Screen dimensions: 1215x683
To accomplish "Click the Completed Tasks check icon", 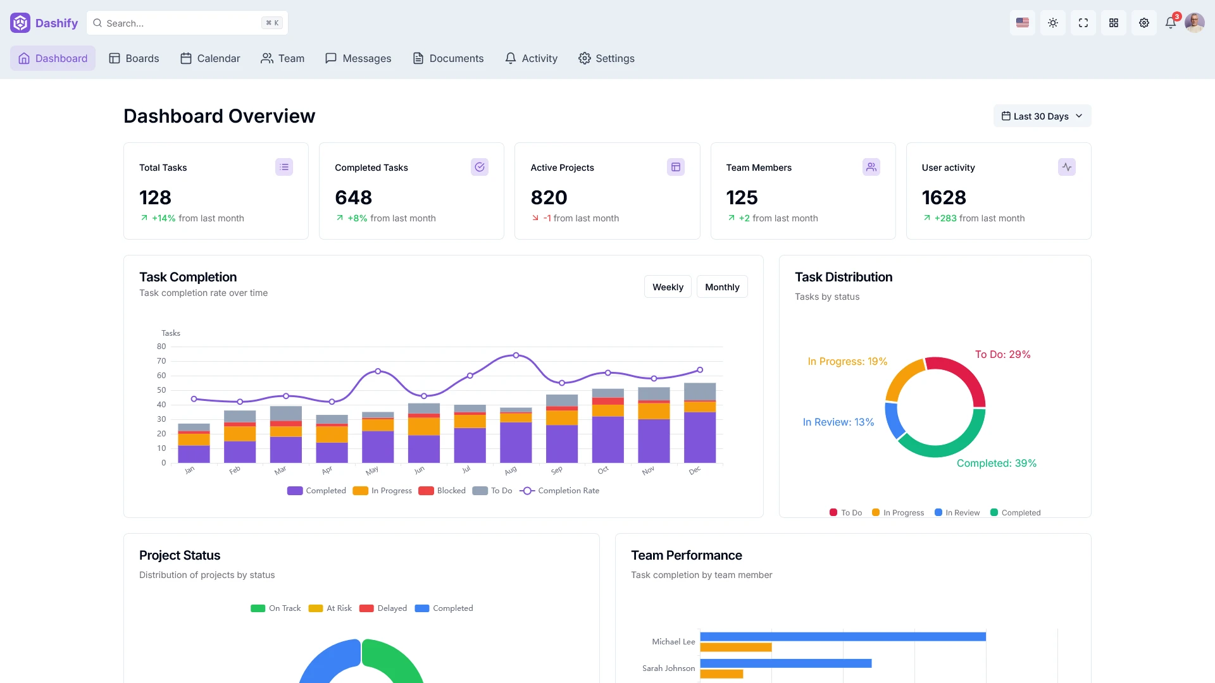I will coord(480,167).
